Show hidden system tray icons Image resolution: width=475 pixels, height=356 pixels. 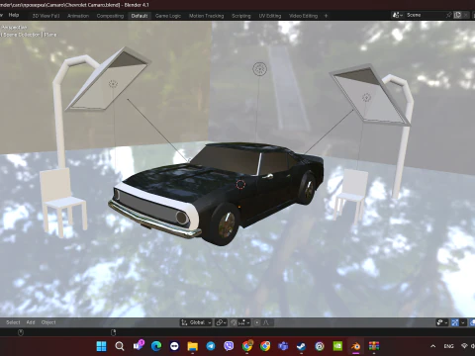pos(432,346)
